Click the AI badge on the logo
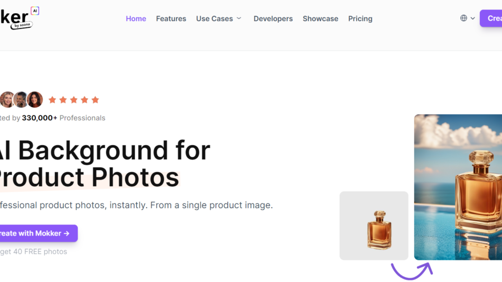502x282 pixels. (x=34, y=11)
